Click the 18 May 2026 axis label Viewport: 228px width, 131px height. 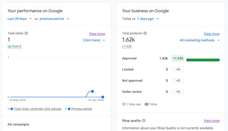pyautogui.click(x=18, y=100)
